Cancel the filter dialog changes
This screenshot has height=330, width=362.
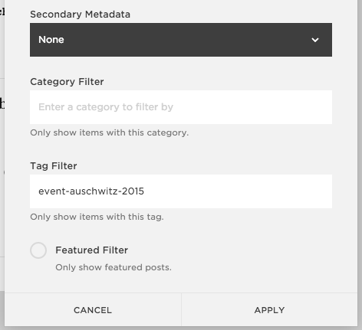tap(93, 310)
